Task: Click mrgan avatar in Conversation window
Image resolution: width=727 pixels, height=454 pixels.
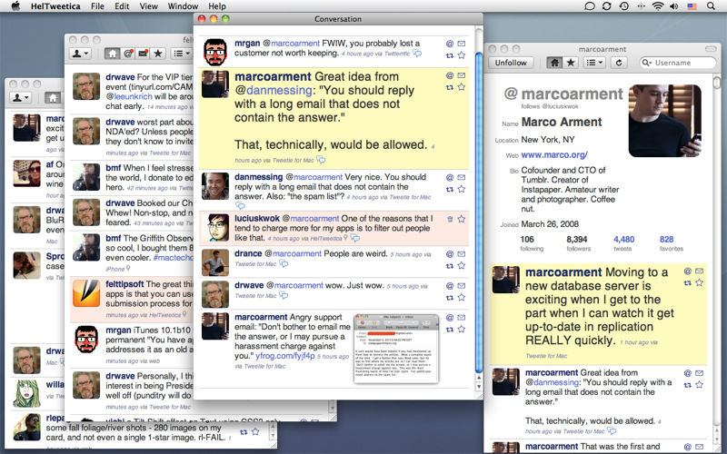Action: pyautogui.click(x=215, y=53)
